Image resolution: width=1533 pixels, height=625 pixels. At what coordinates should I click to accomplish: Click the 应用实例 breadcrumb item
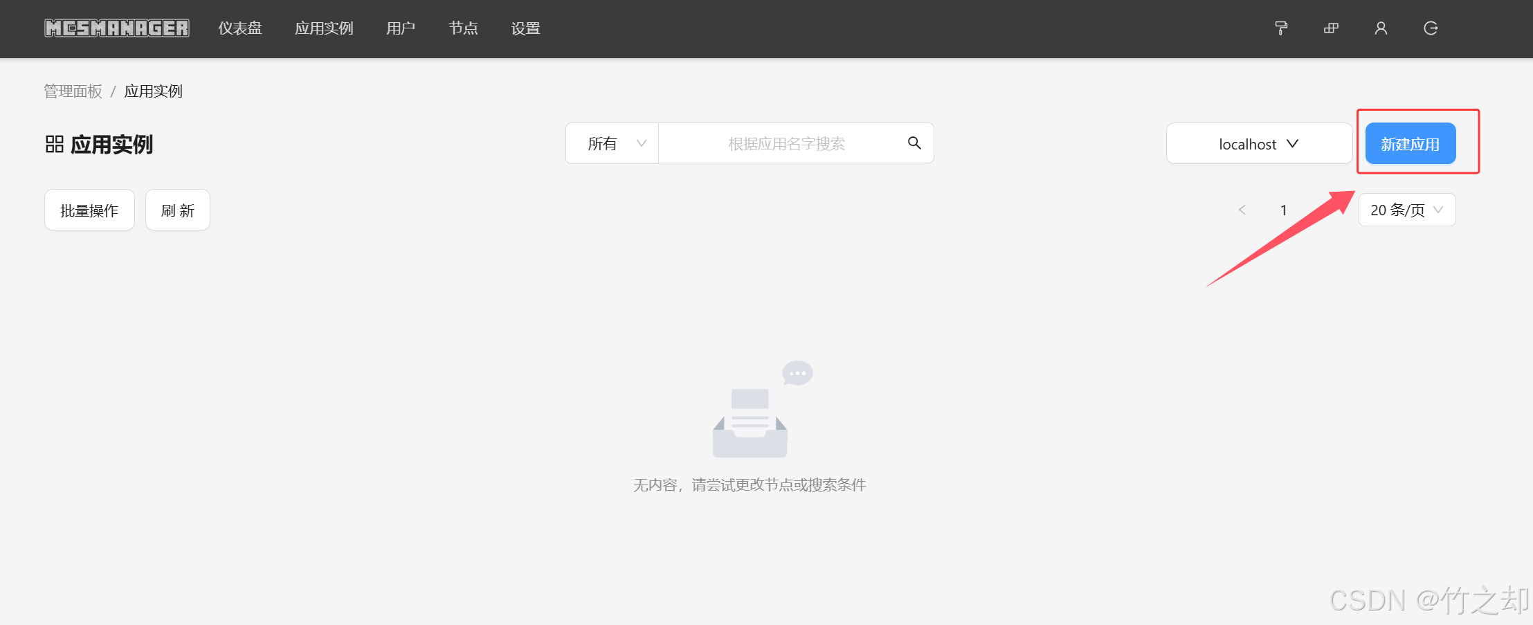tap(154, 91)
